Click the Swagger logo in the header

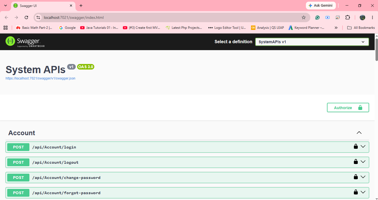point(25,42)
